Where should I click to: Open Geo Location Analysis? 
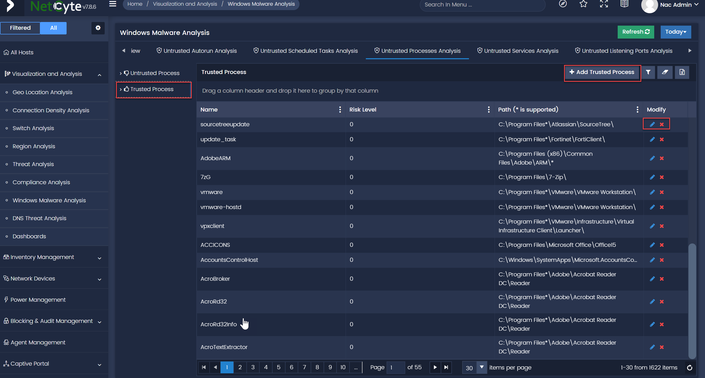(42, 92)
